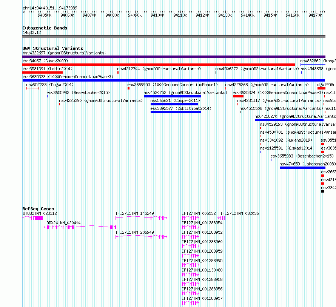Click IFI27|NM_001288959 transcript label
The width and height of the screenshot is (336, 307).
point(202,251)
